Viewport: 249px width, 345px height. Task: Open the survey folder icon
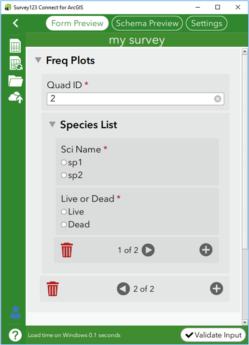[15, 81]
